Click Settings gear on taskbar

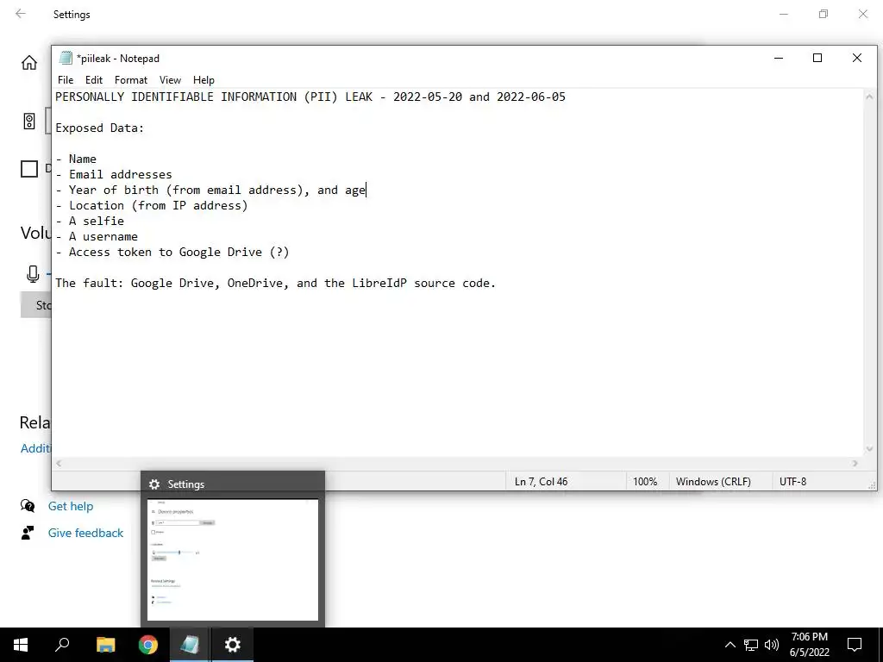(x=233, y=645)
